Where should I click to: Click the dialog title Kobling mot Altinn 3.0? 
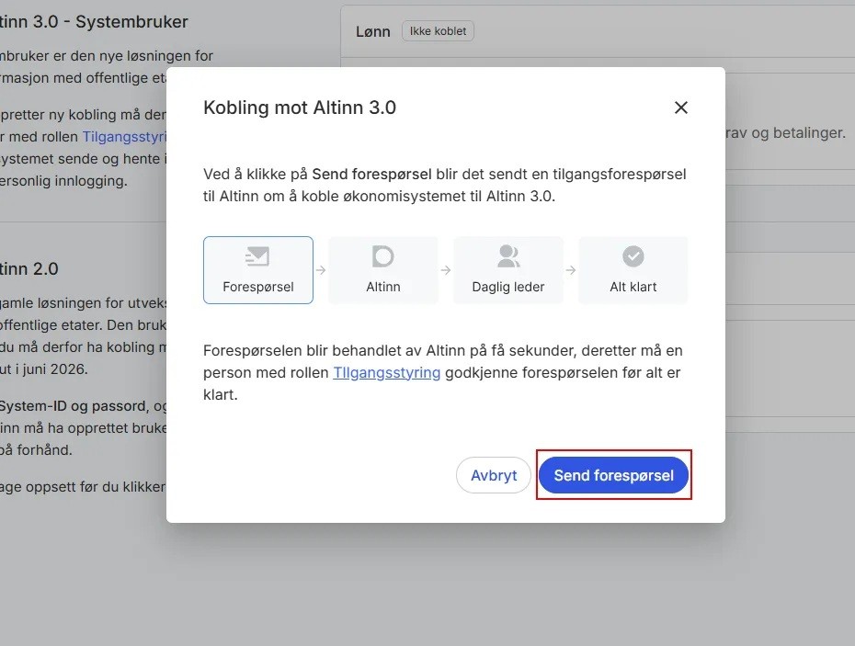pyautogui.click(x=300, y=108)
